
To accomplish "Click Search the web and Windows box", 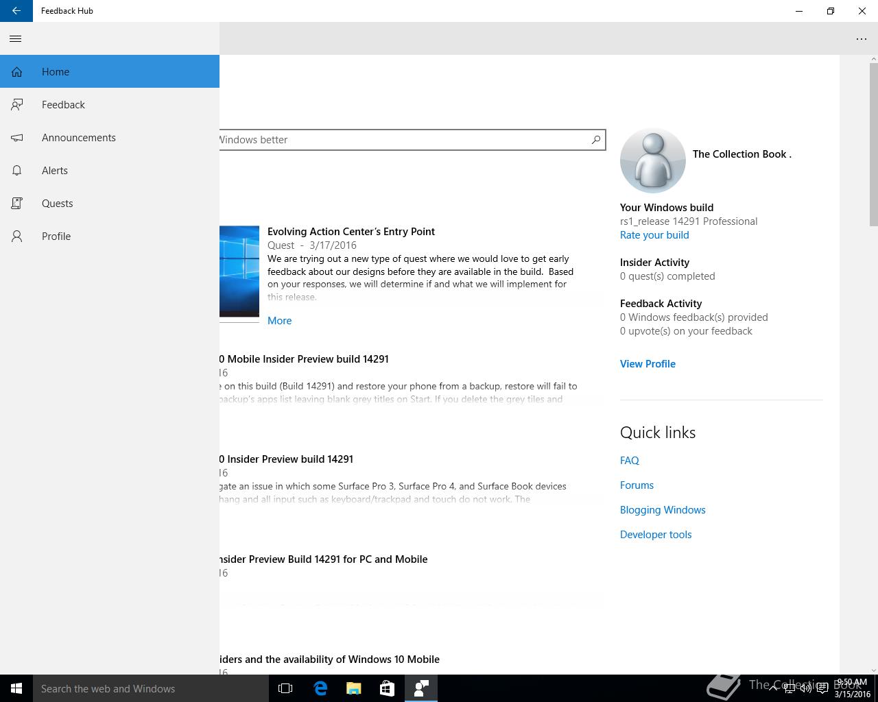I will tap(151, 688).
